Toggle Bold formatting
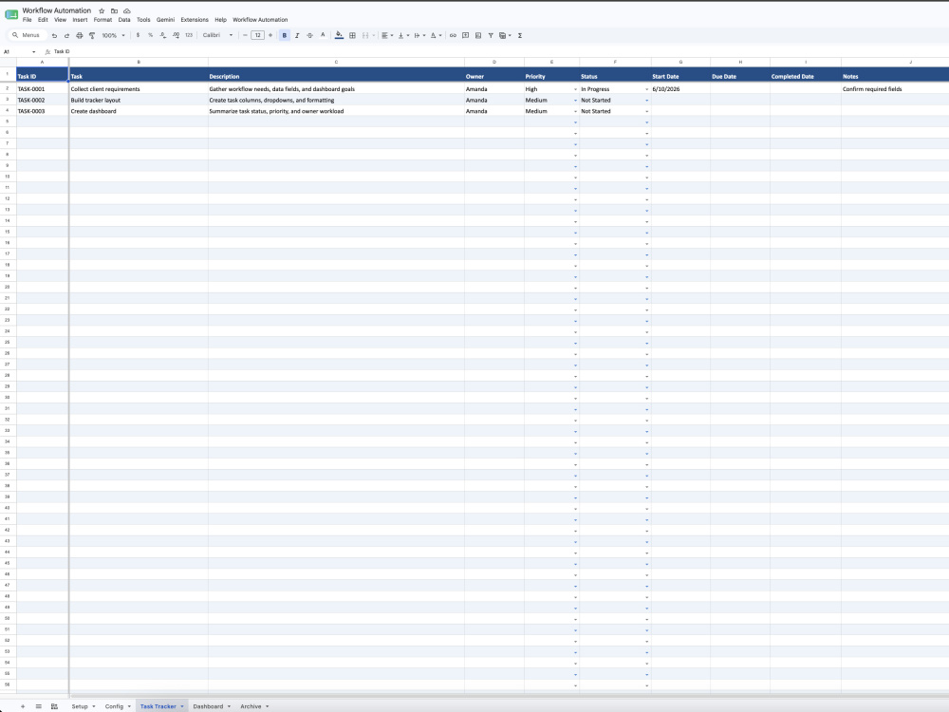This screenshot has width=949, height=712. [285, 35]
